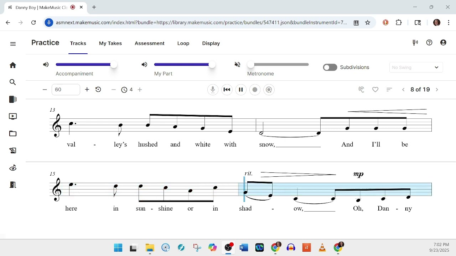The width and height of the screenshot is (456, 256).
Task: Reset the tempo to default
Action: [98, 90]
